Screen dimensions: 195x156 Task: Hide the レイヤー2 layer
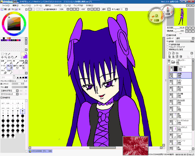click(x=171, y=67)
